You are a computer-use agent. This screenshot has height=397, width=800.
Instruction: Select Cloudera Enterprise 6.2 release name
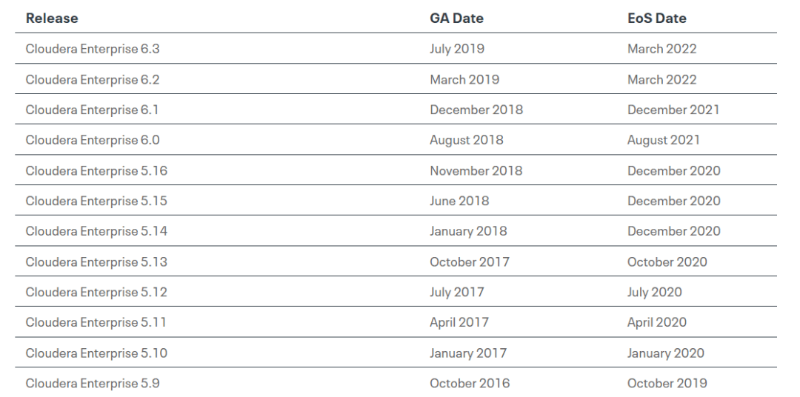click(93, 79)
